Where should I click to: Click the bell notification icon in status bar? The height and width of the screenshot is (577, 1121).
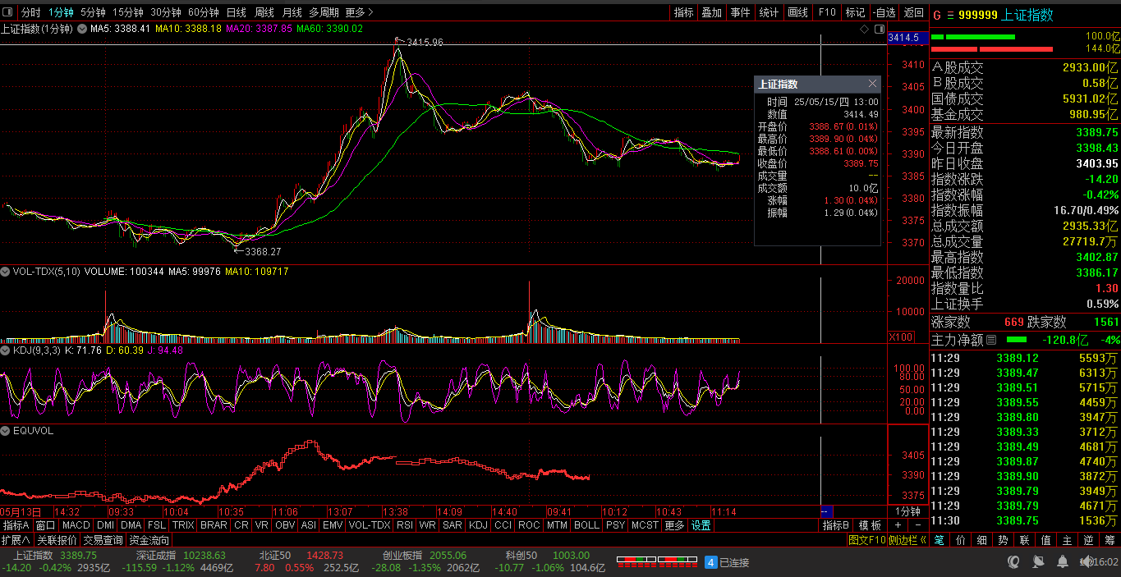(1062, 562)
